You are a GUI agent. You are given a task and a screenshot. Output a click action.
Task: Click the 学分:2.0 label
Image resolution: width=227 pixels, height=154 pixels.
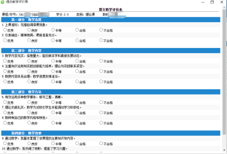(x=62, y=14)
